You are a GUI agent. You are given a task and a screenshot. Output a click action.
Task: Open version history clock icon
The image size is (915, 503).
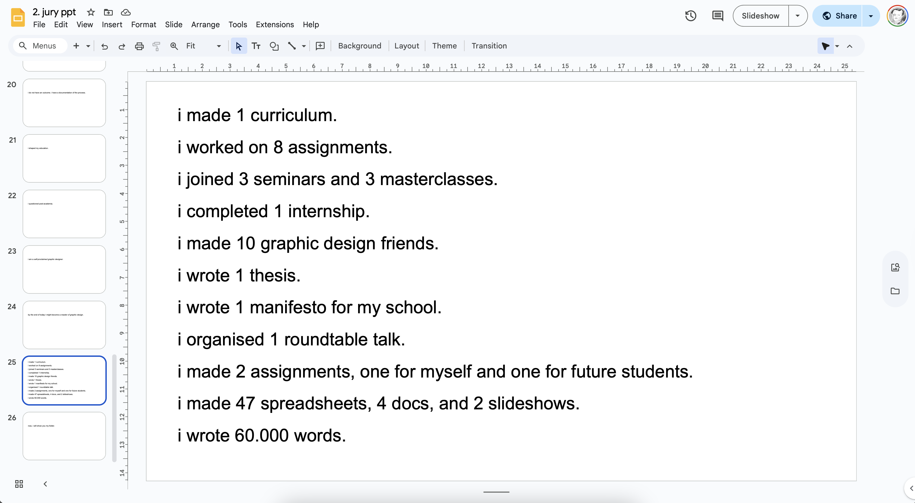(x=690, y=16)
